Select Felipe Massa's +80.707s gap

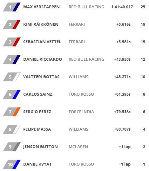(122, 129)
